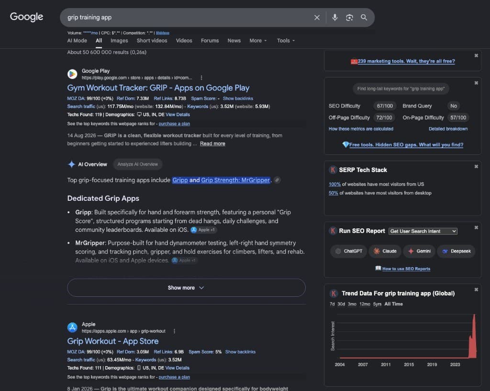Open Apple +1 source chip for Gripp
The height and width of the screenshot is (391, 490).
(x=203, y=230)
